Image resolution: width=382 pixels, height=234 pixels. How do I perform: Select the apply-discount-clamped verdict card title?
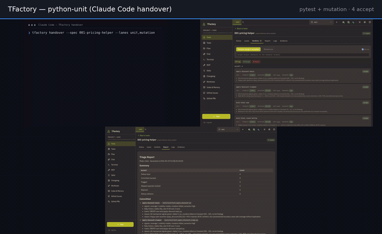pyautogui.click(x=246, y=87)
